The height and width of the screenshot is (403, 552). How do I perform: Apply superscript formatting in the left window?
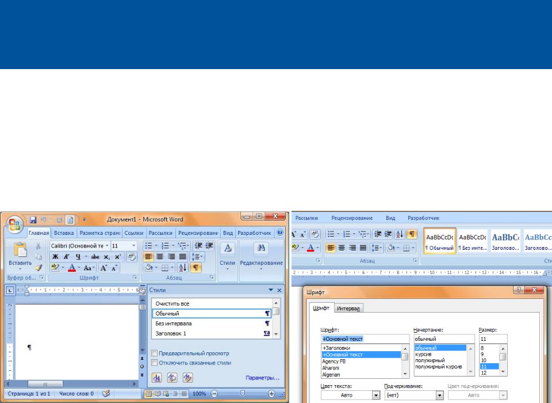pos(117,257)
